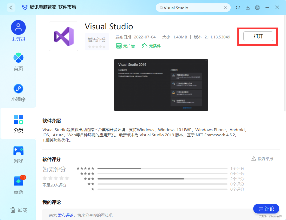Click the 软件评分 heading
The image size is (286, 220).
pyautogui.click(x=52, y=159)
